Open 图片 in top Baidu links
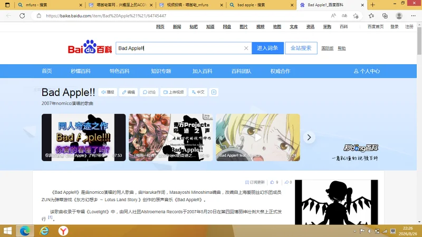The width and height of the screenshot is (422, 237). [x=244, y=27]
